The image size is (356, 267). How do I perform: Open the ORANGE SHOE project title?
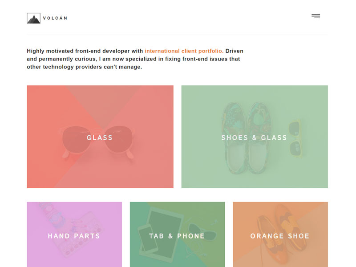coord(280,236)
